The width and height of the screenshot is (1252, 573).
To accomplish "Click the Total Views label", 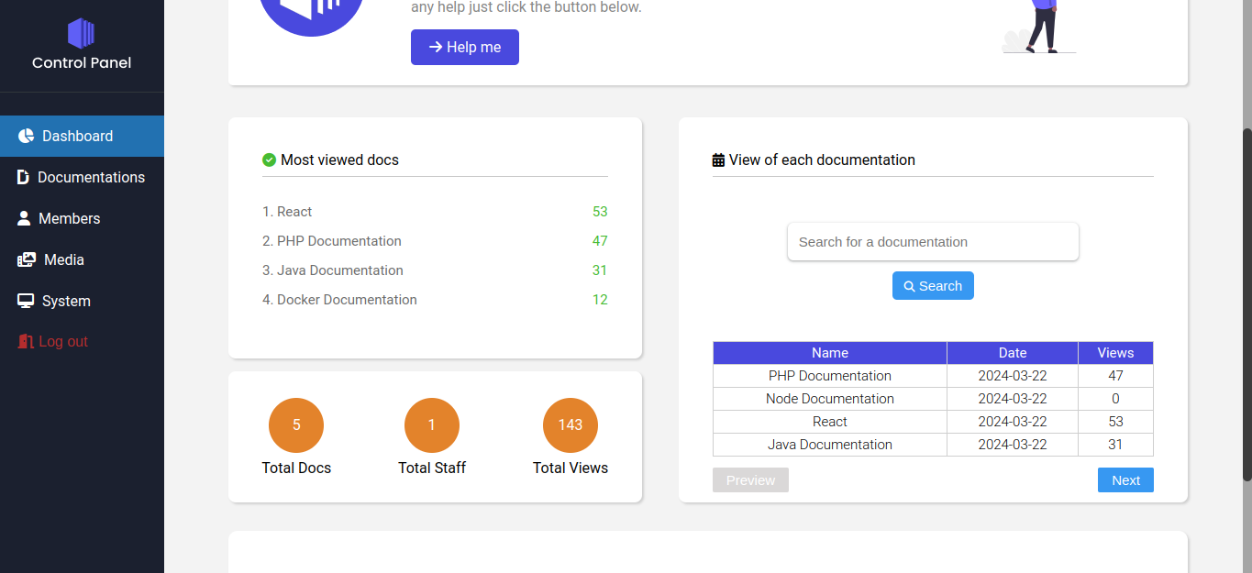I will click(x=571, y=468).
